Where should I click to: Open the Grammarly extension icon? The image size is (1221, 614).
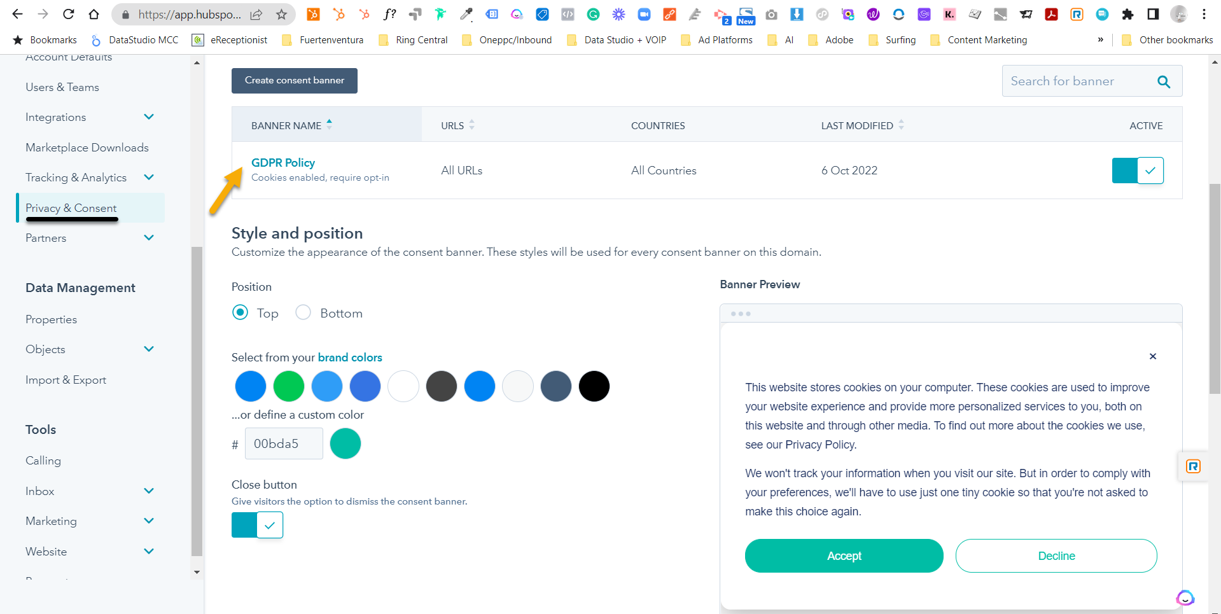point(594,14)
